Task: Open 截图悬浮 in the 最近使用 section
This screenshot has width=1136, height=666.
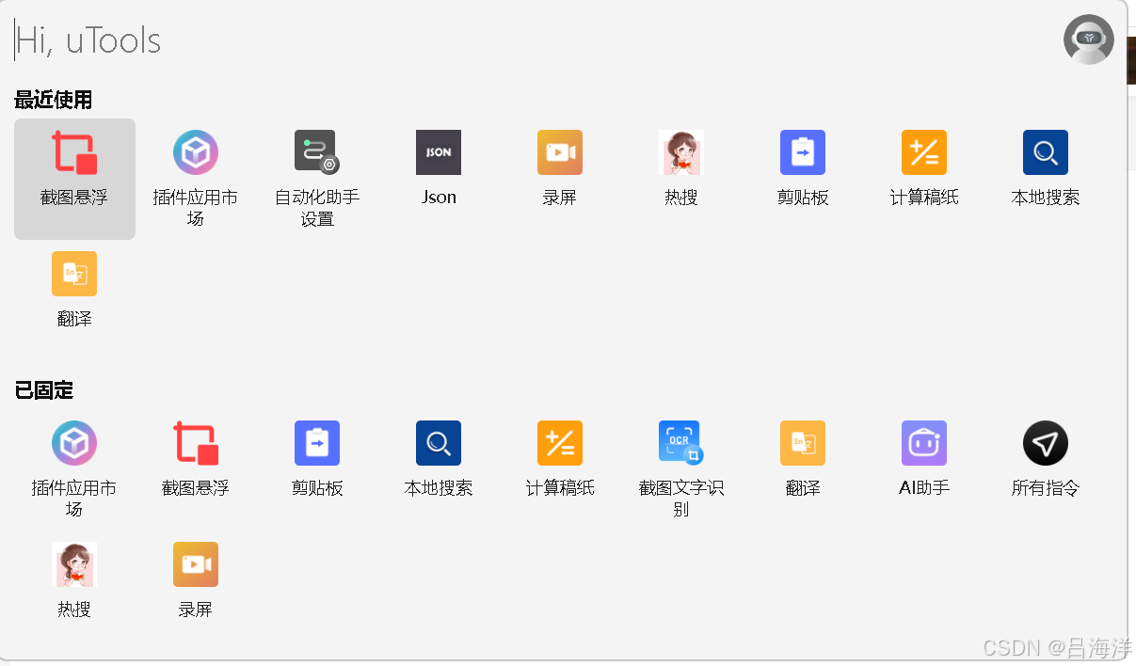Action: (x=74, y=179)
